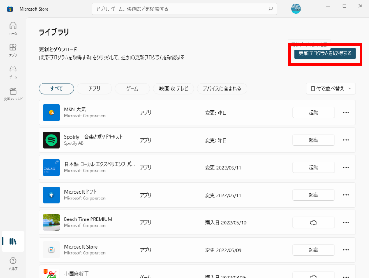The height and width of the screenshot is (278, 369).
Task: Open more options for Beach Time PREMIUM
Action: click(346, 222)
